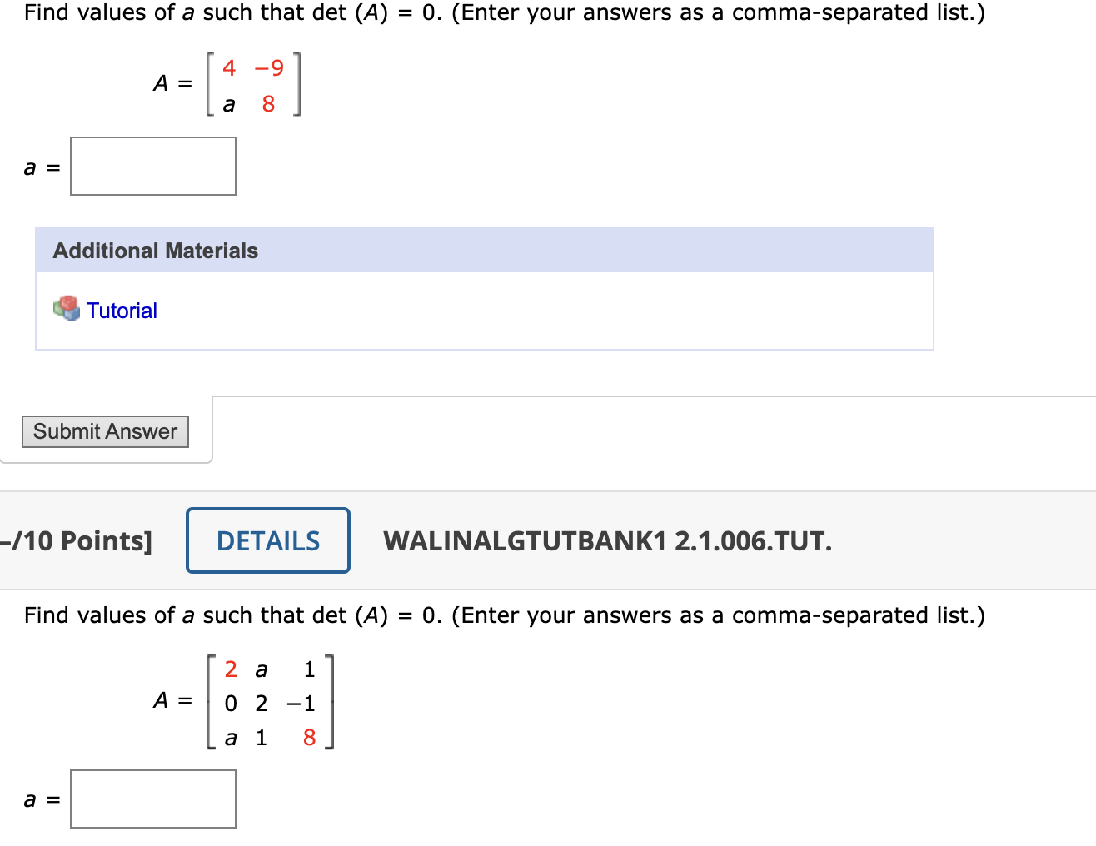The width and height of the screenshot is (1096, 846).
Task: Click the DETAILS button
Action: (x=267, y=540)
